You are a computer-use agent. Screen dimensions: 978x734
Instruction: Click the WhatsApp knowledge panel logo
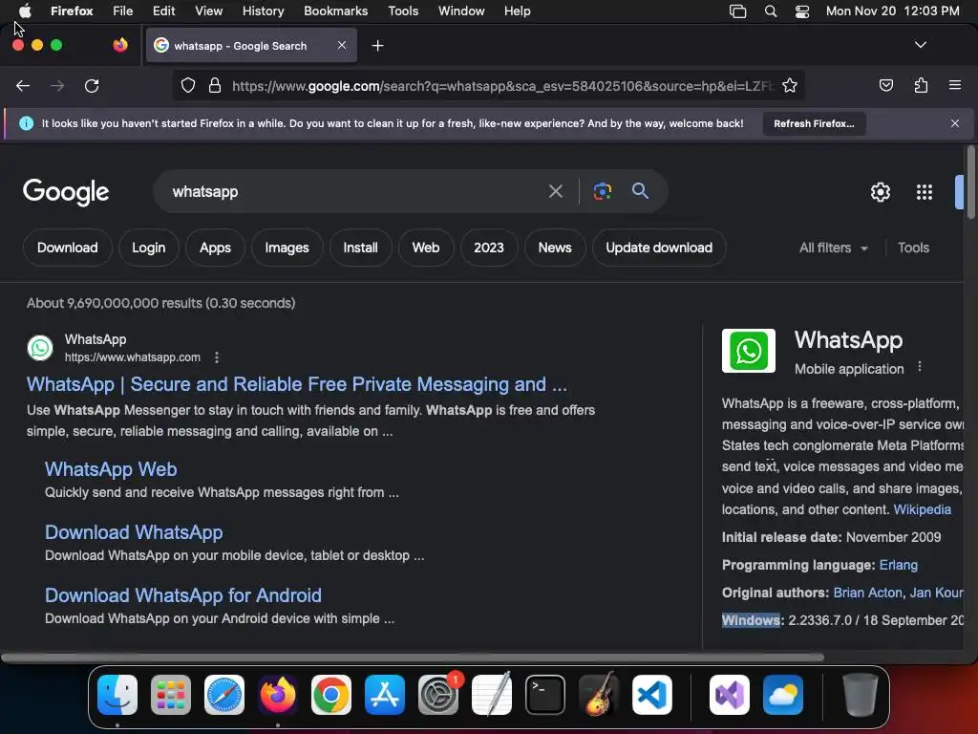[x=749, y=351]
